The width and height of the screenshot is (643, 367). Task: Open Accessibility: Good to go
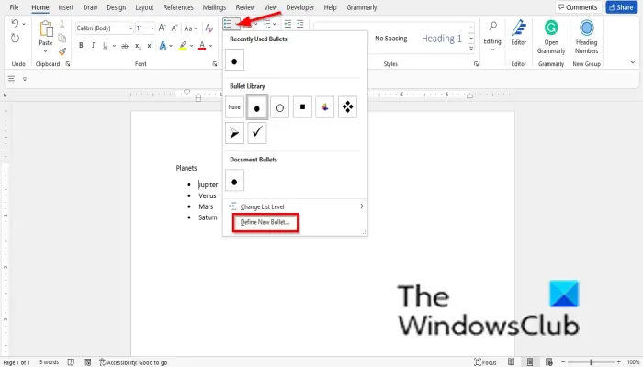coord(134,362)
